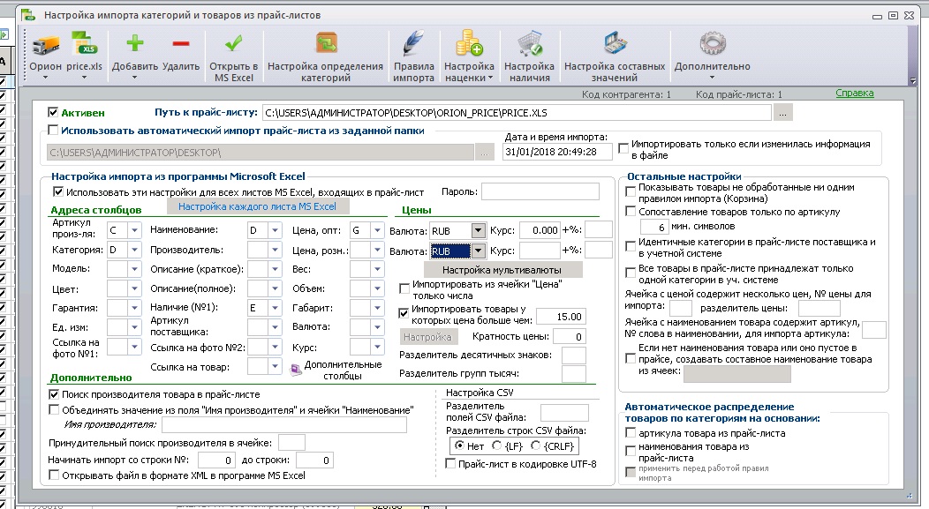Enable showing unprocessed goods (Корзина)

(631, 191)
